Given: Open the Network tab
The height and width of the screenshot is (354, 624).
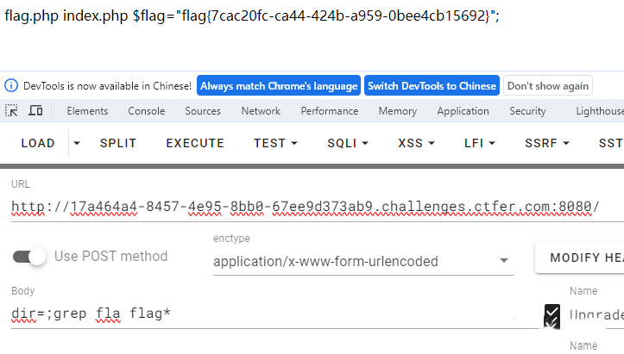Looking at the screenshot, I should coord(261,111).
